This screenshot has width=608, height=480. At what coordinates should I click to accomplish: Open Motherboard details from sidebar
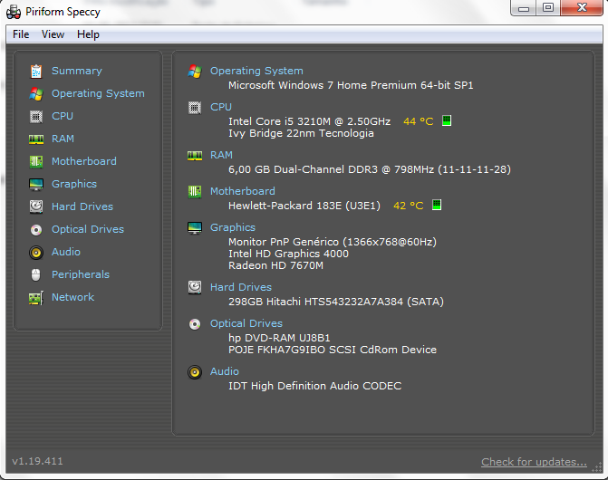pos(84,161)
